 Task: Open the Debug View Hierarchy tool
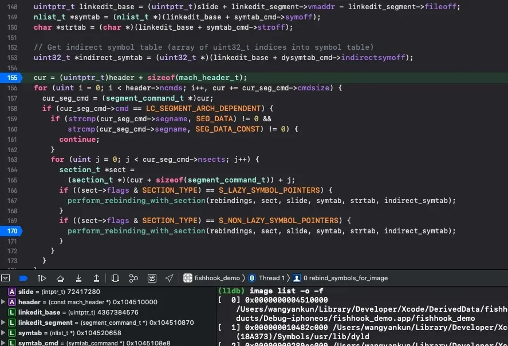tap(115, 278)
